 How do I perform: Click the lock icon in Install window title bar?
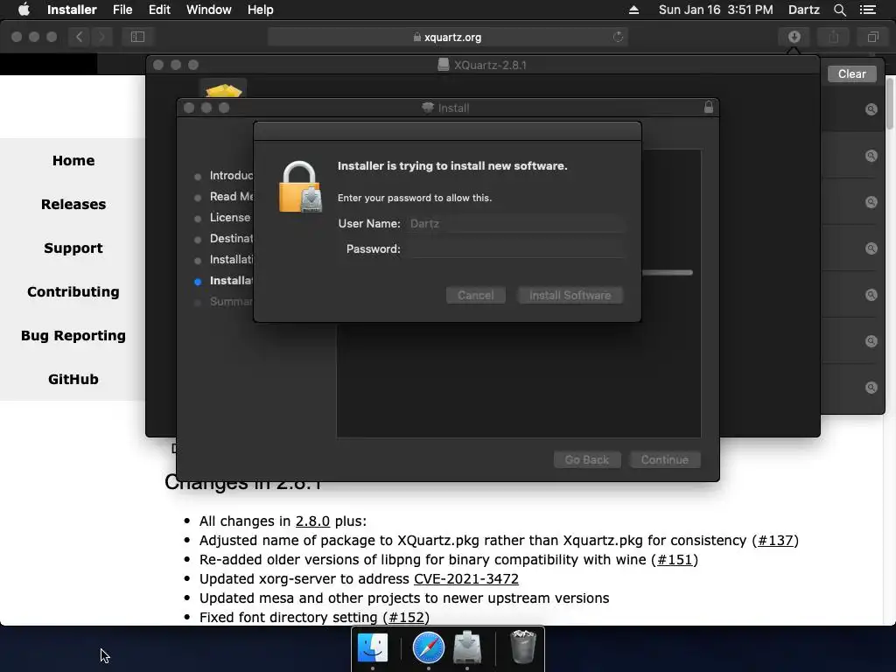coord(709,107)
